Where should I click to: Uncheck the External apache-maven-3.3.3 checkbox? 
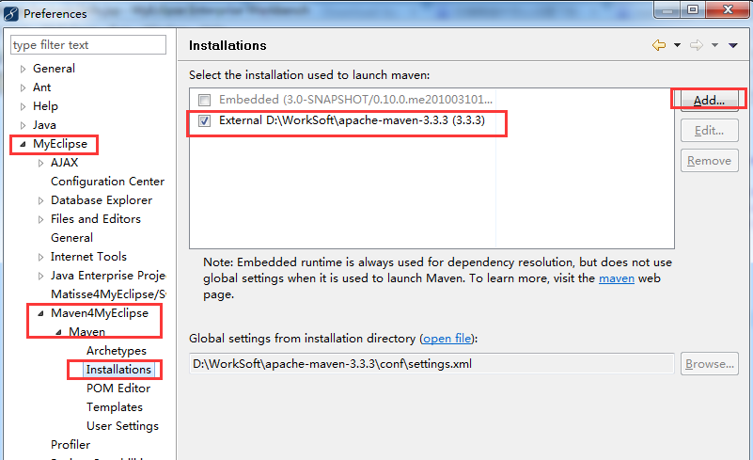click(x=205, y=120)
